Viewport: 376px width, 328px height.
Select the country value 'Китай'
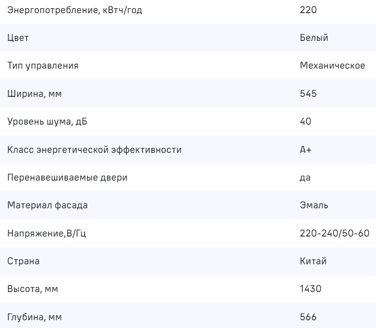tap(313, 261)
